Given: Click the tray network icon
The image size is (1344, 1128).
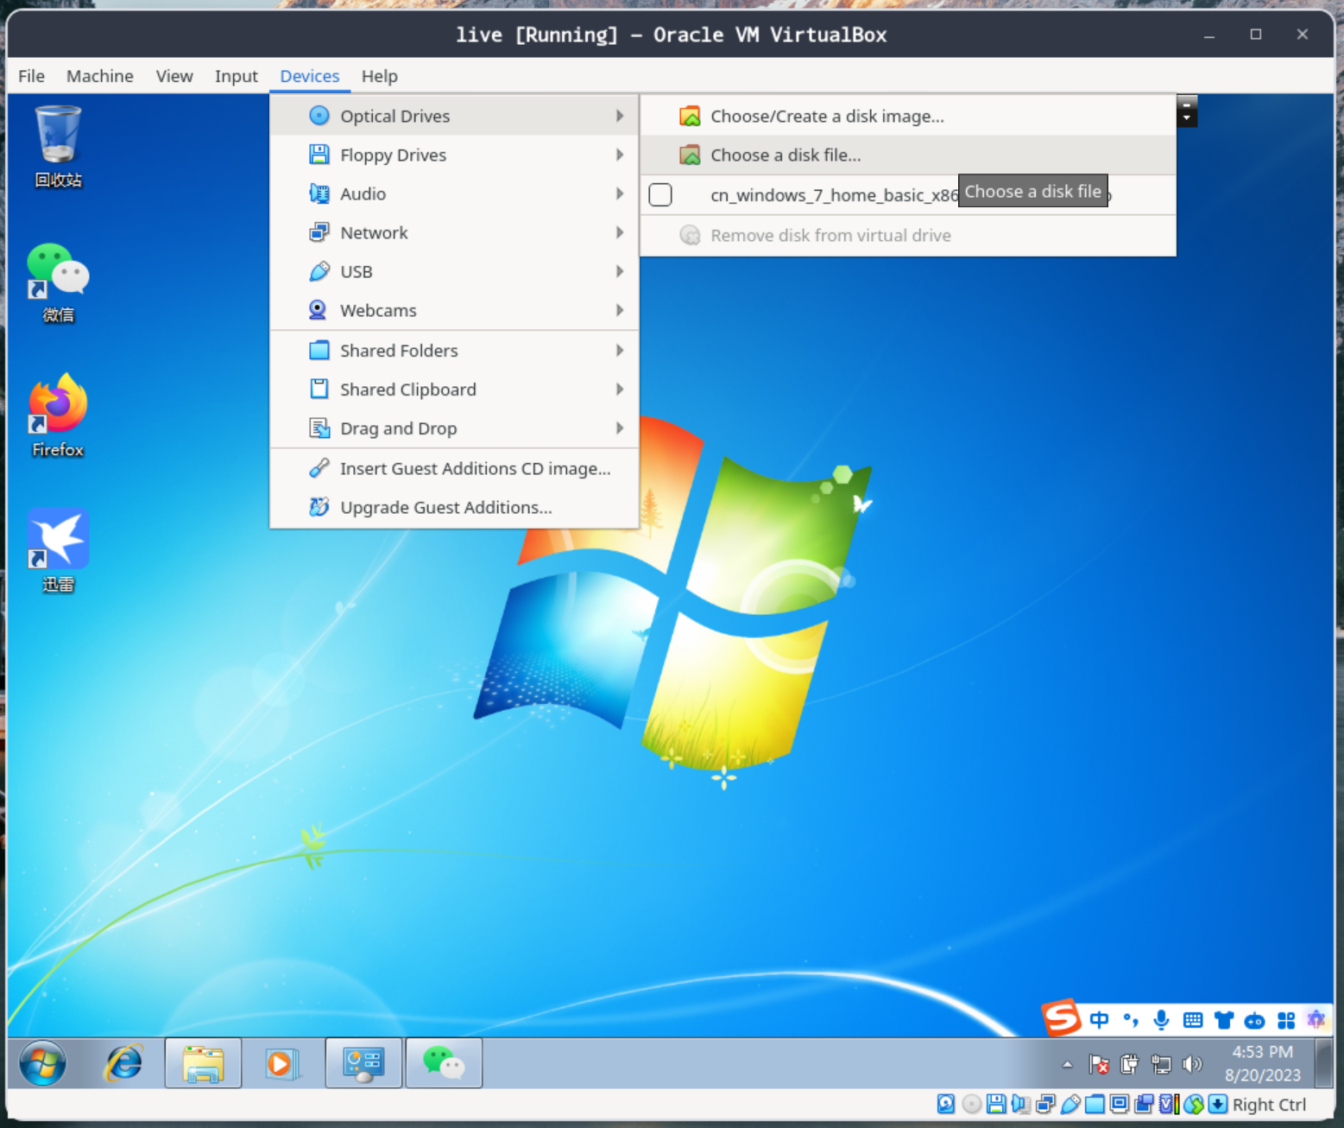Looking at the screenshot, I should click(1161, 1064).
